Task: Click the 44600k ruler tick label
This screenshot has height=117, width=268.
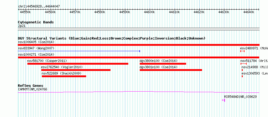Action: click(150, 12)
